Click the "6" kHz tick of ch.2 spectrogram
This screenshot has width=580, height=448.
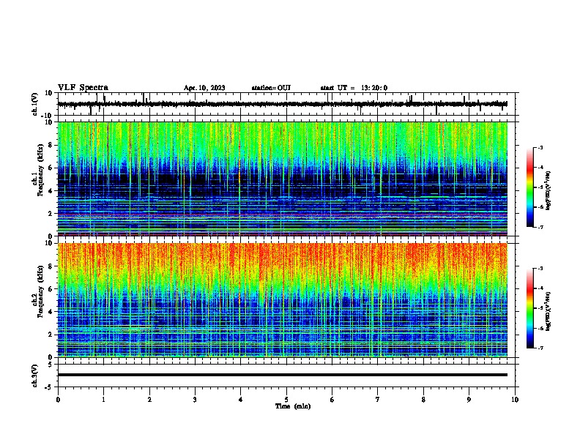[51, 289]
